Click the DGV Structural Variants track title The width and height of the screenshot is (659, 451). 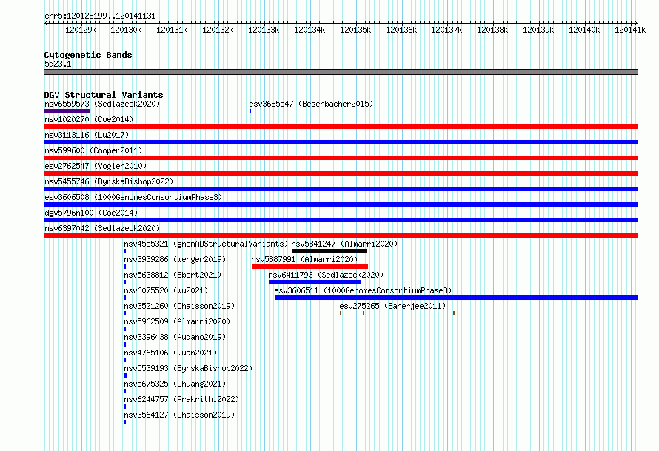point(104,95)
